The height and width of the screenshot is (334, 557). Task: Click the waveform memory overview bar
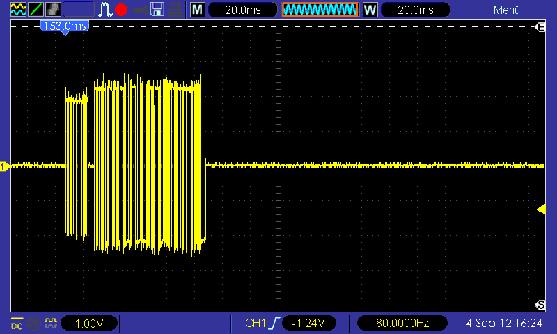320,10
